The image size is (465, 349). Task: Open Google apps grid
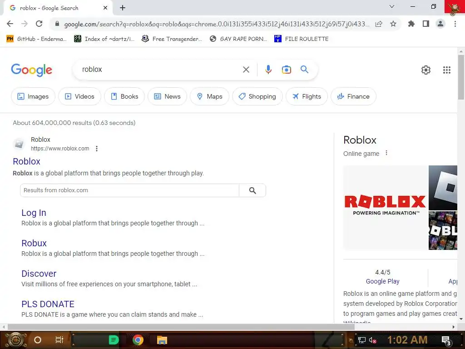coord(447,70)
